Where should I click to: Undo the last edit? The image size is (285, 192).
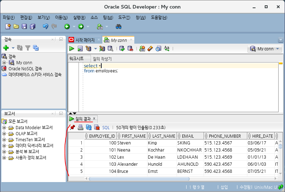(45, 27)
